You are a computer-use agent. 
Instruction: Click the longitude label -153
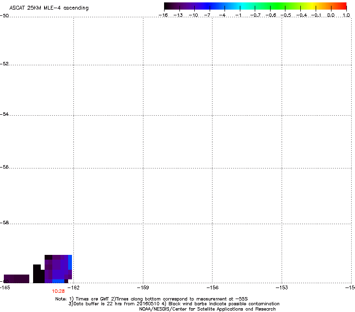[282, 288]
